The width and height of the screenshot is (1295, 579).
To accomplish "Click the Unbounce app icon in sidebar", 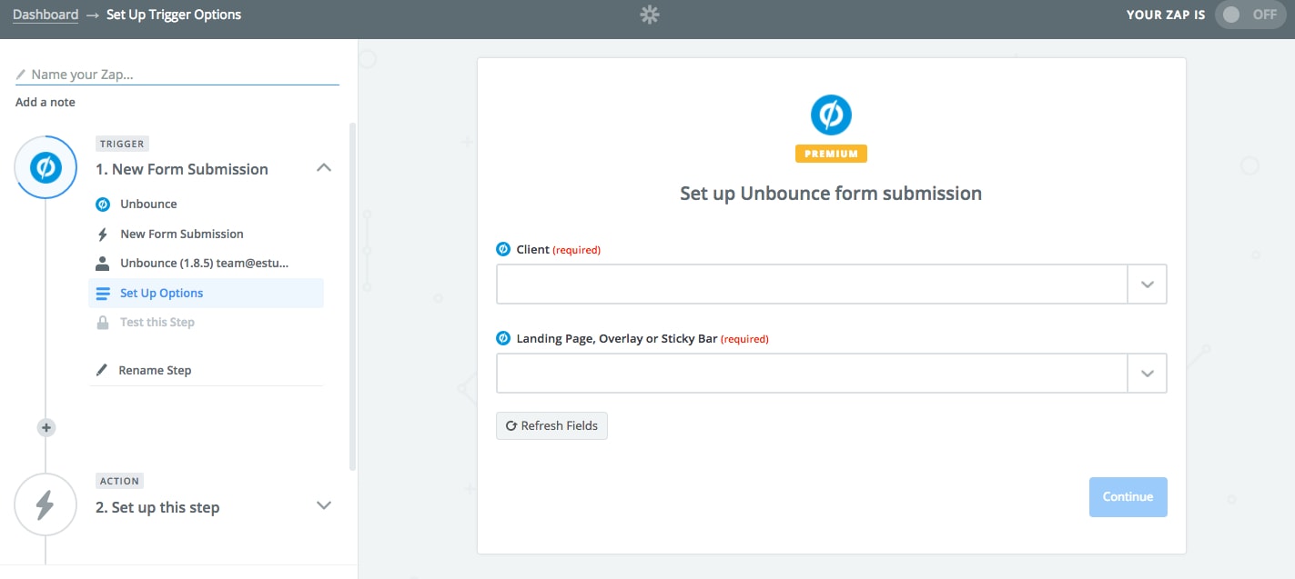I will (103, 204).
